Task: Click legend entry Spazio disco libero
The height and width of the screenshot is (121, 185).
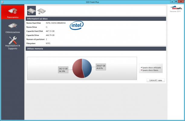Action: tap(150, 70)
